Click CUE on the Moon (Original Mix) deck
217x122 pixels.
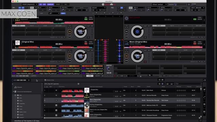(126, 56)
